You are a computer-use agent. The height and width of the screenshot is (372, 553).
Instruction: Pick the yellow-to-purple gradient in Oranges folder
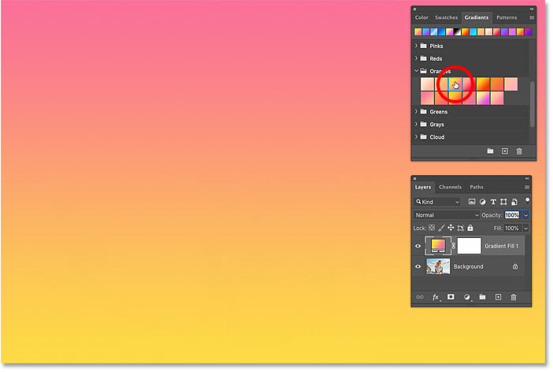point(483,98)
